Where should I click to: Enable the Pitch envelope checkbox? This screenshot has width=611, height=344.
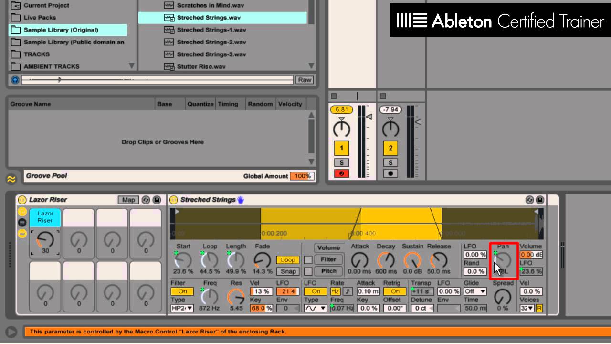(x=308, y=271)
